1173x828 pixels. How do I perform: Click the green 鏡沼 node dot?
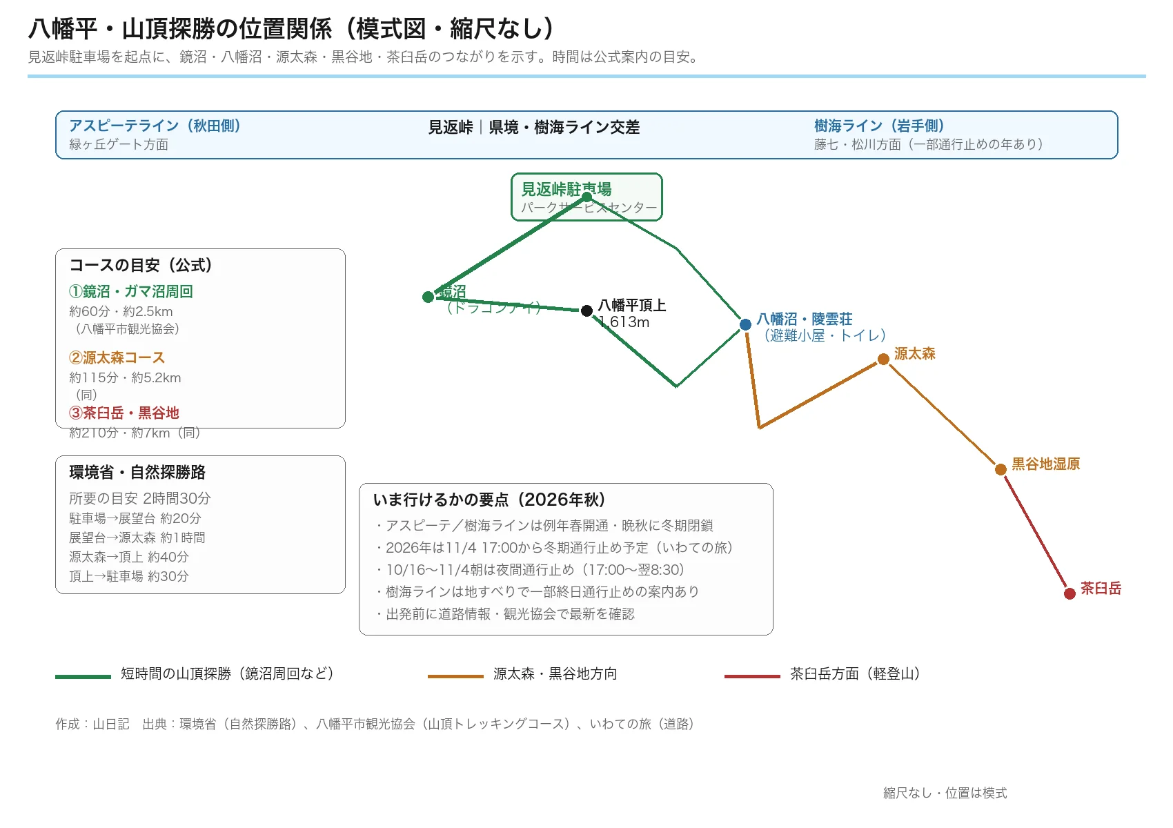click(x=428, y=297)
